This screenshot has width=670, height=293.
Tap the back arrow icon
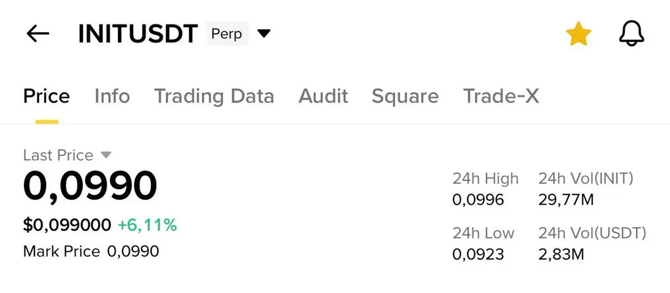(38, 34)
